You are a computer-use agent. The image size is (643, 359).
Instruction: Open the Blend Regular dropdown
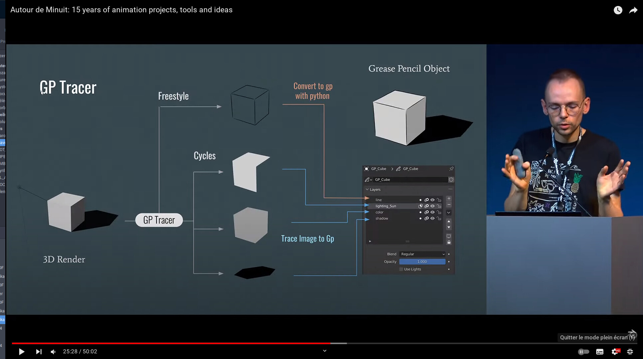click(x=422, y=254)
